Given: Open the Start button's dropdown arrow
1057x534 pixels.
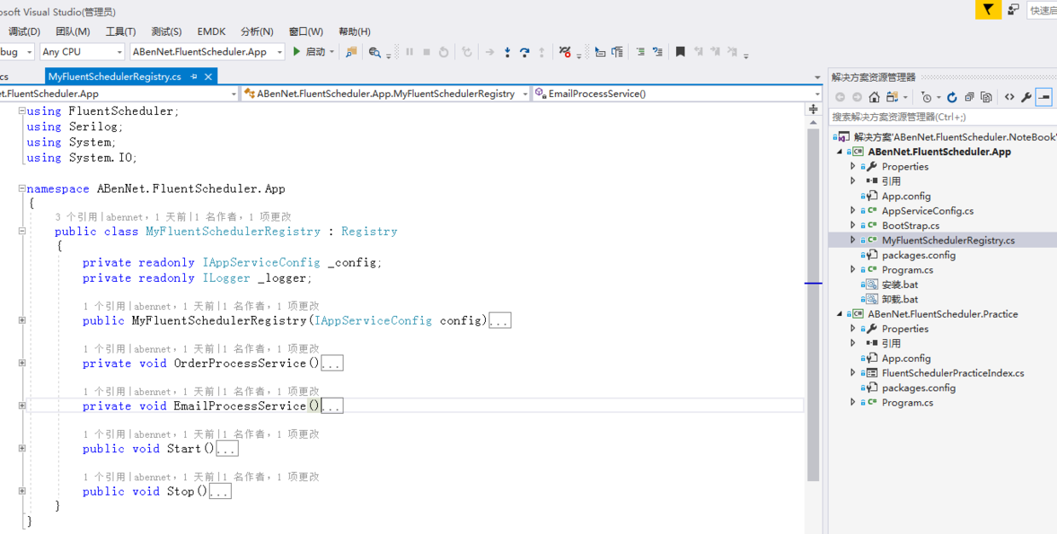Looking at the screenshot, I should click(332, 53).
